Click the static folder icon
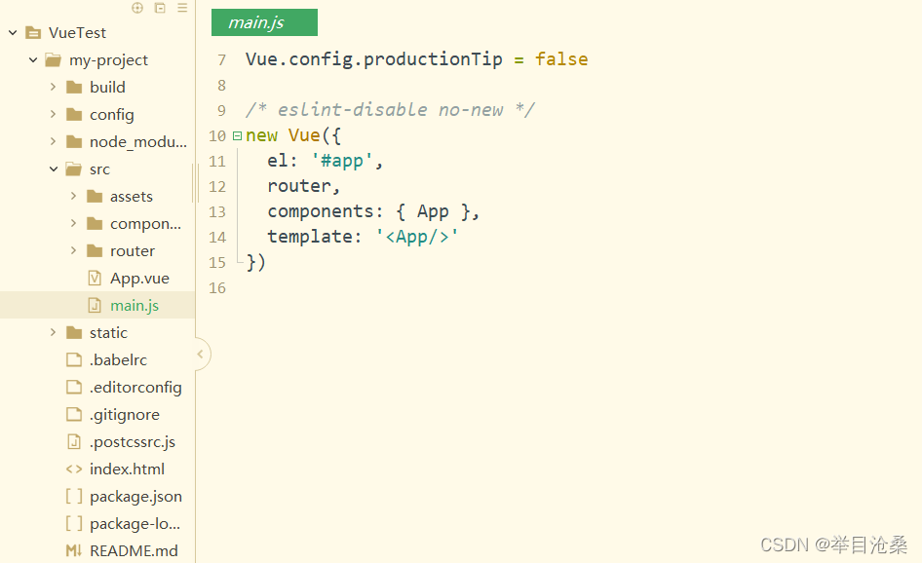The width and height of the screenshot is (922, 563). (74, 332)
